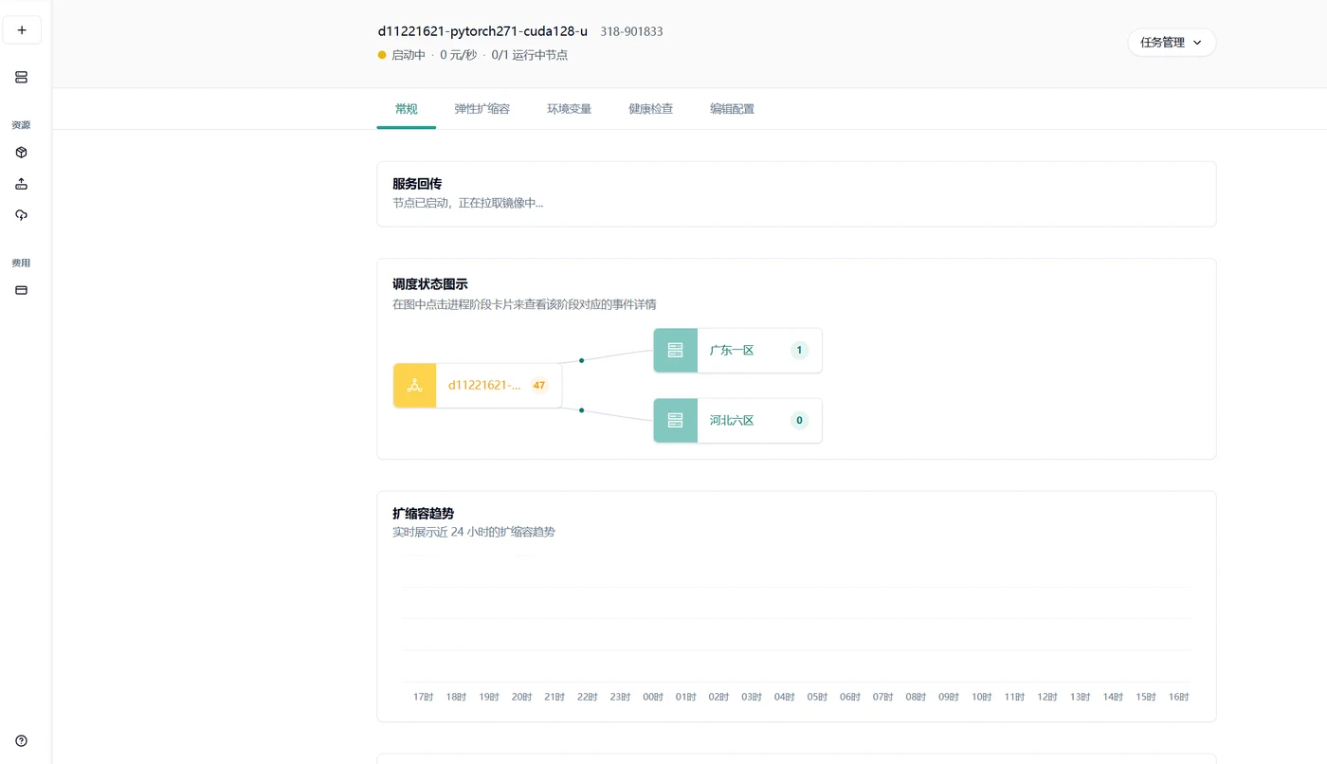Click the 47 count badge
The width and height of the screenshot is (1327, 764).
tap(539, 386)
